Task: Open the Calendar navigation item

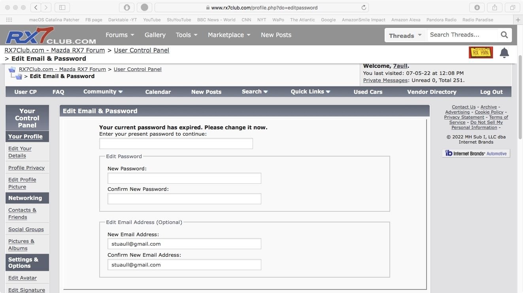Action: point(158,92)
